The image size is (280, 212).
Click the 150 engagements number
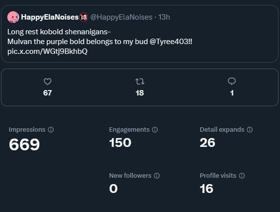click(120, 143)
